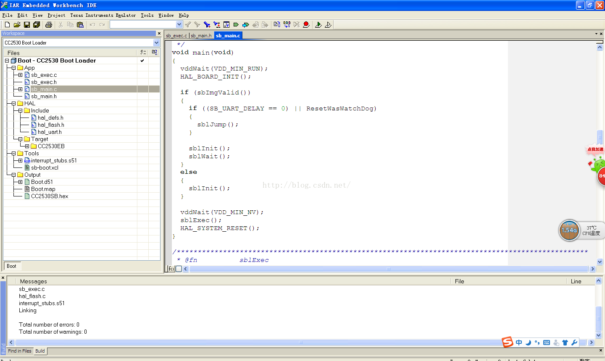The height and width of the screenshot is (361, 605).
Task: Close the active editor tab
Action: 601,34
